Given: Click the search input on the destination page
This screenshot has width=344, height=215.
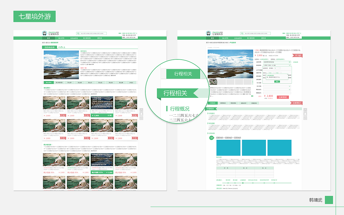Looking at the screenshot, I should (x=91, y=33).
